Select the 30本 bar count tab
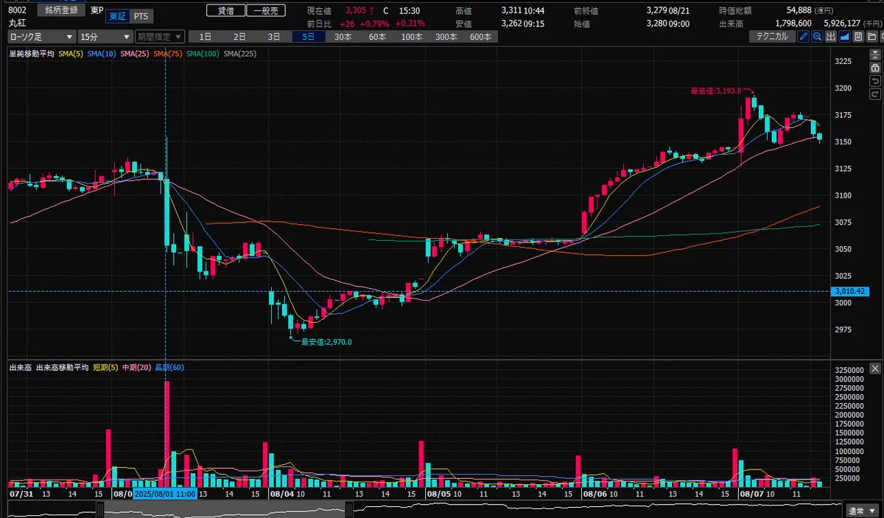884x518 pixels. [x=343, y=37]
